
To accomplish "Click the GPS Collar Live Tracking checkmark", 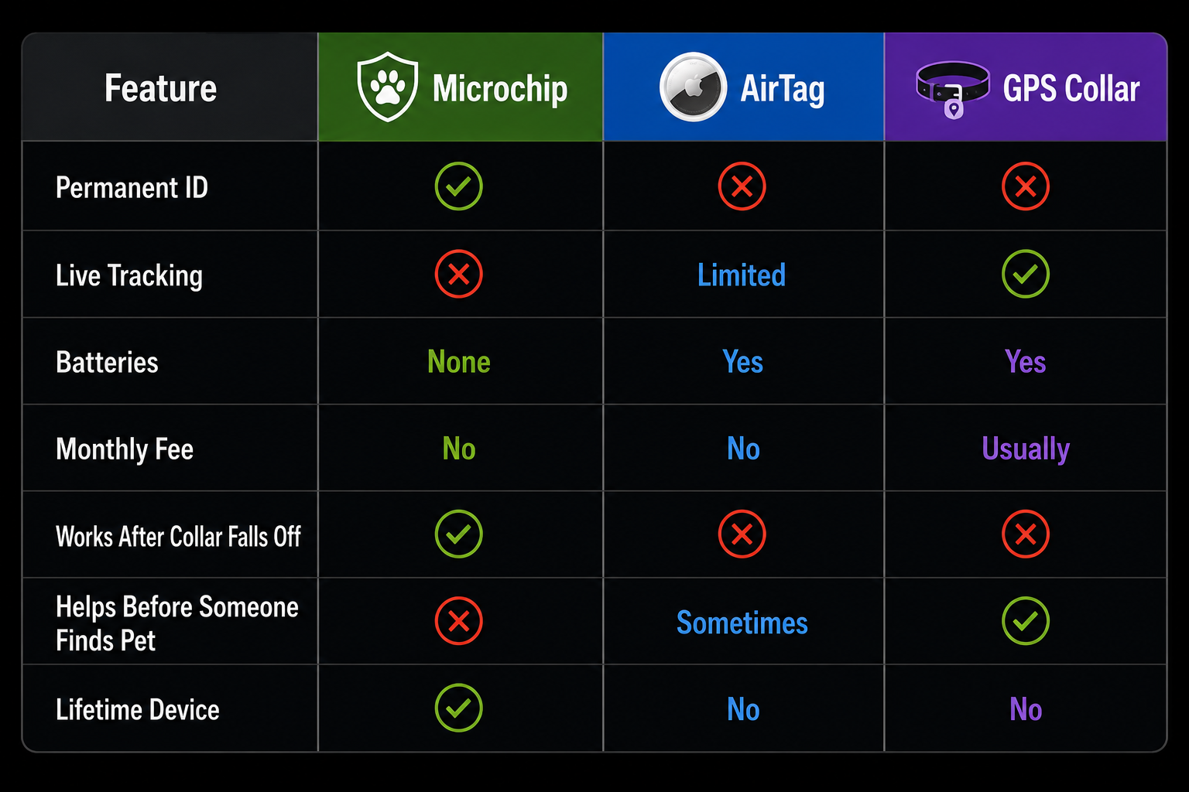I will pos(1026,274).
